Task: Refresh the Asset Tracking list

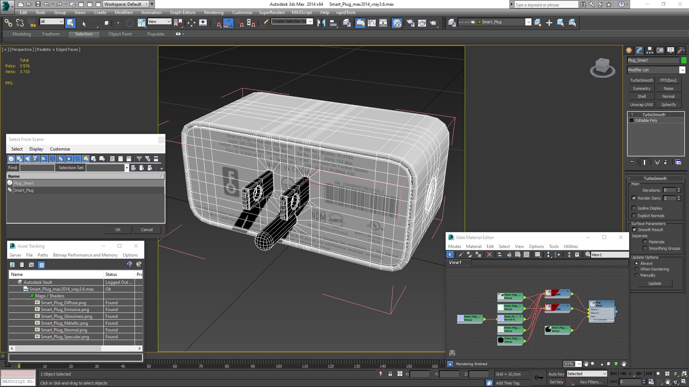Action: pos(12,265)
